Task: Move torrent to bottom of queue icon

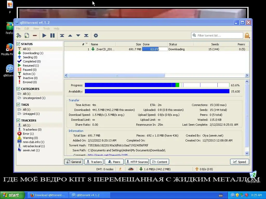Action: [86, 35]
